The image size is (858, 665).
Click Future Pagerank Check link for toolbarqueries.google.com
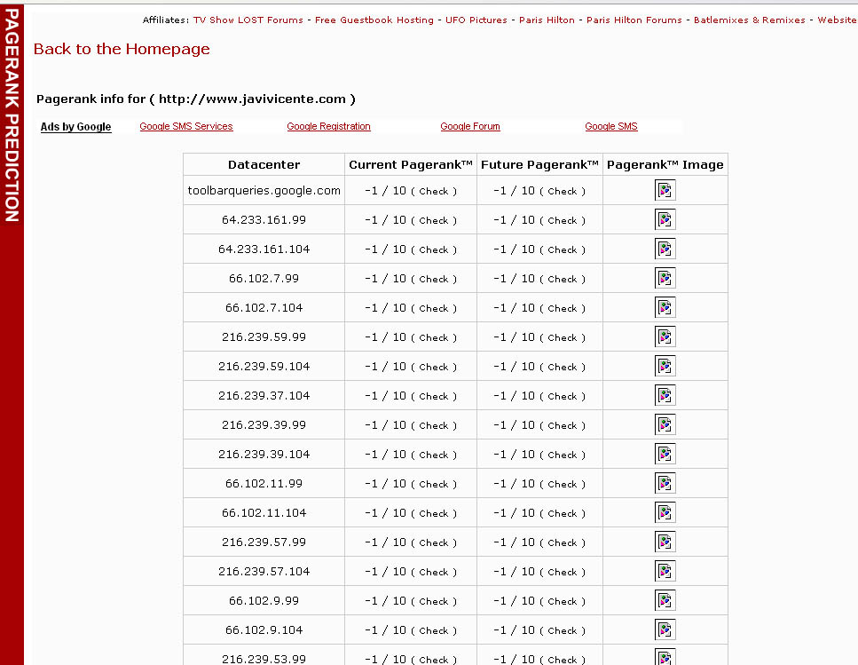coord(562,192)
